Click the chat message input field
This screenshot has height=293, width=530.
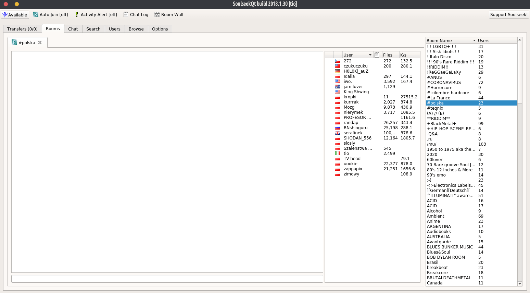167,279
